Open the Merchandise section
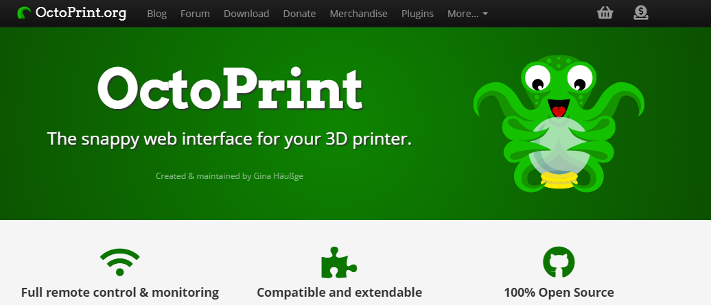This screenshot has width=711, height=305. [358, 14]
